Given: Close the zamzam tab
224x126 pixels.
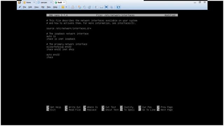Looking at the screenshot, I should 51,2.
